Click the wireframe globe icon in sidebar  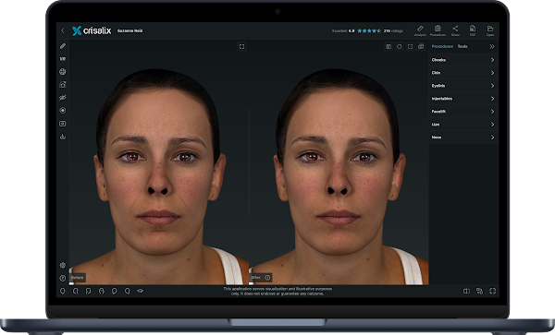(63, 72)
